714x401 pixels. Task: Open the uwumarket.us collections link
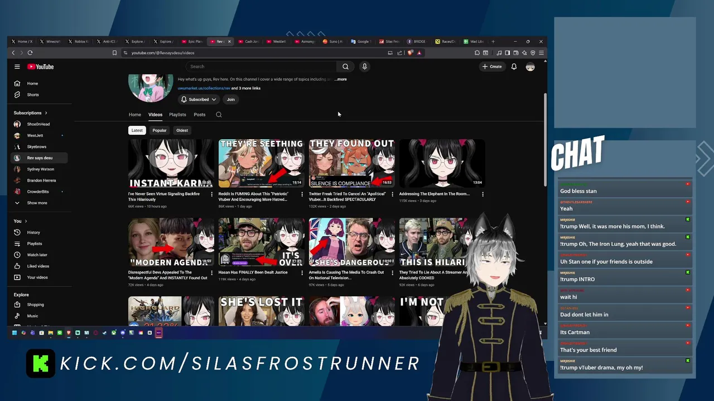pyautogui.click(x=204, y=88)
